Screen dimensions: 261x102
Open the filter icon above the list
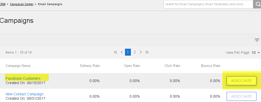257,40
